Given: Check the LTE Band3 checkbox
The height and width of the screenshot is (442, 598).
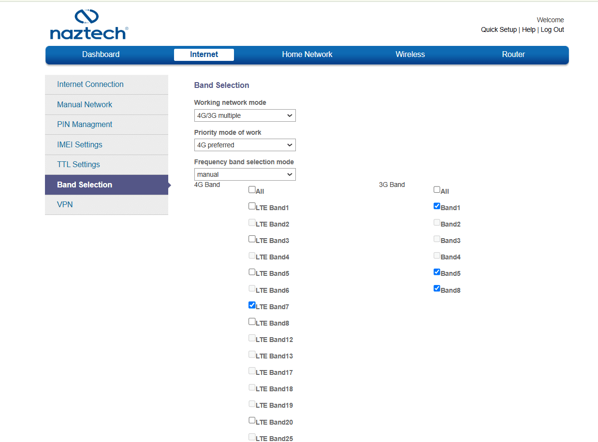Looking at the screenshot, I should pos(252,239).
